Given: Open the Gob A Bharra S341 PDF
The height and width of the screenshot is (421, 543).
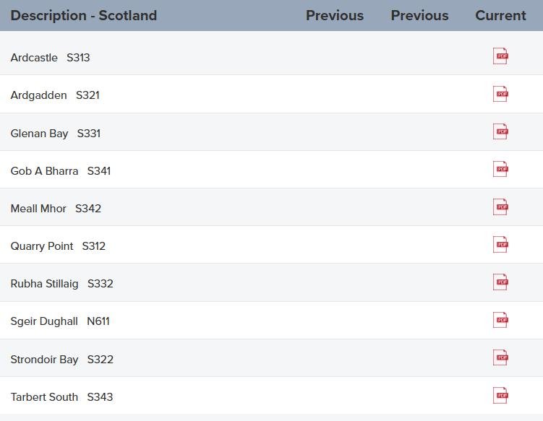Looking at the screenshot, I should pos(500,169).
